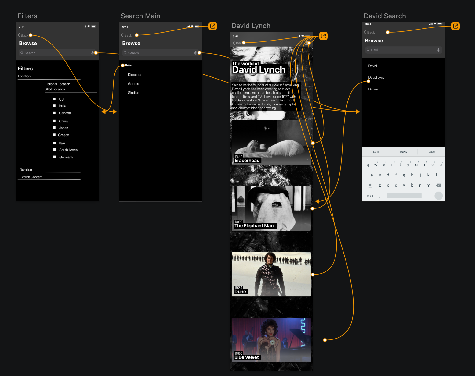Click Back chevron in the David Search artboard

tap(365, 32)
